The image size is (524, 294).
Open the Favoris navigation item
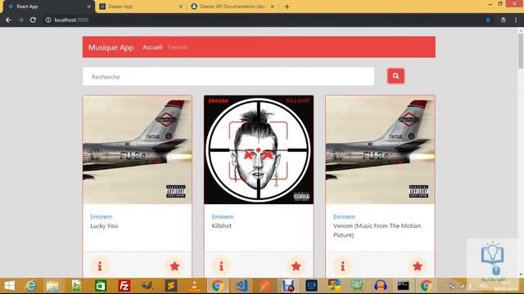[x=178, y=47]
